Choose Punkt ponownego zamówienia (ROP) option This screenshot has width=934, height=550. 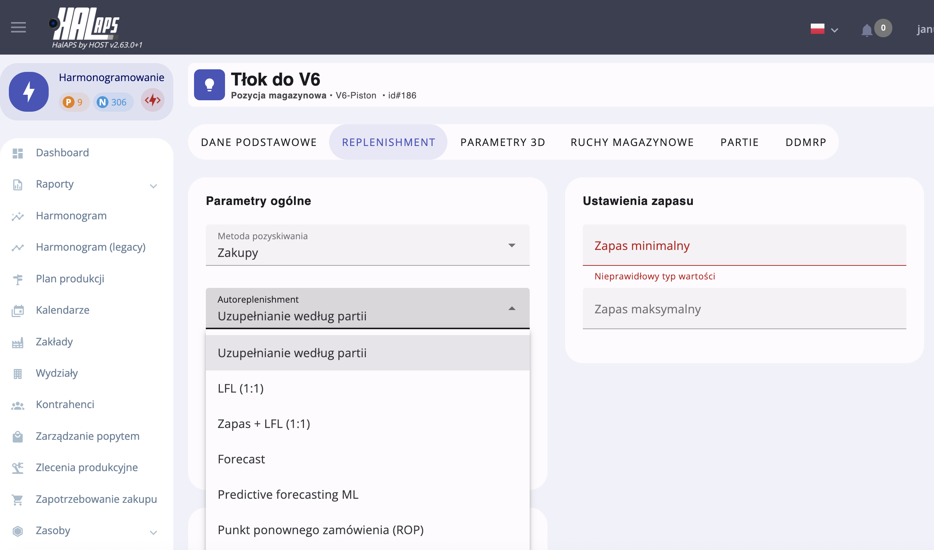320,530
